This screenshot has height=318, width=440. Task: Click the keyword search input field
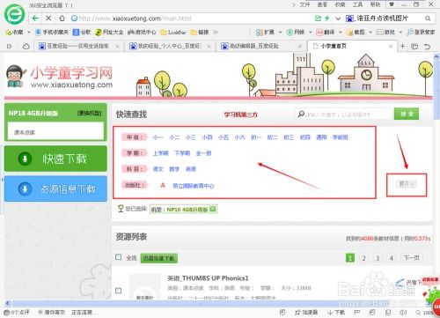click(345, 115)
